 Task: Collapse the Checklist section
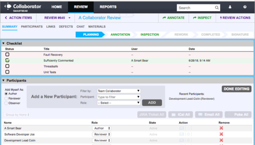pyautogui.click(x=4, y=43)
